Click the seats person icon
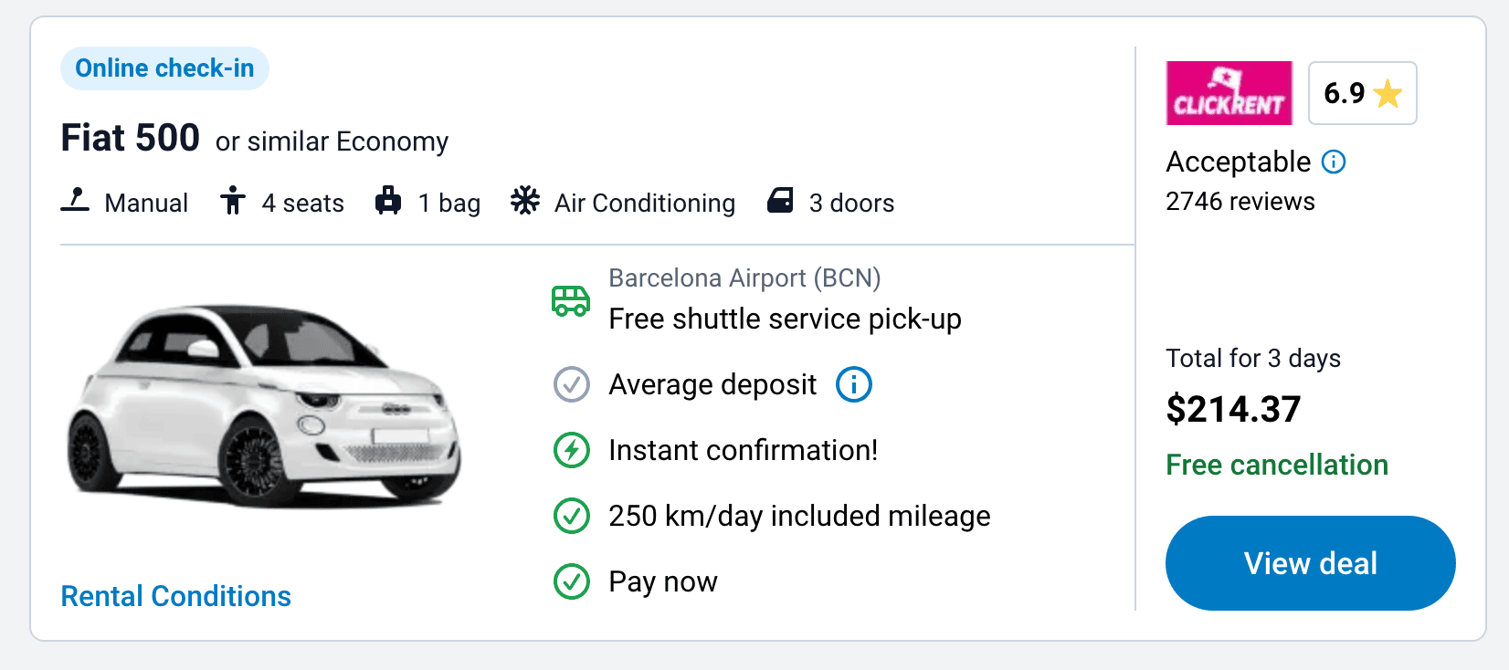1509x670 pixels. [x=233, y=200]
